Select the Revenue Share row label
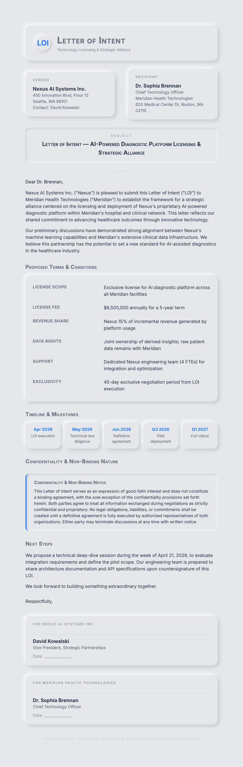243x767 pixels. [x=51, y=321]
